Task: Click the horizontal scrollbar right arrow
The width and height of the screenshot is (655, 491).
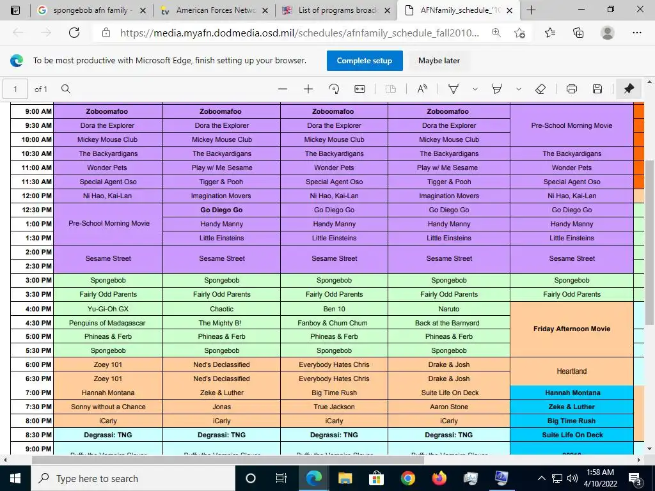Action: tap(639, 460)
